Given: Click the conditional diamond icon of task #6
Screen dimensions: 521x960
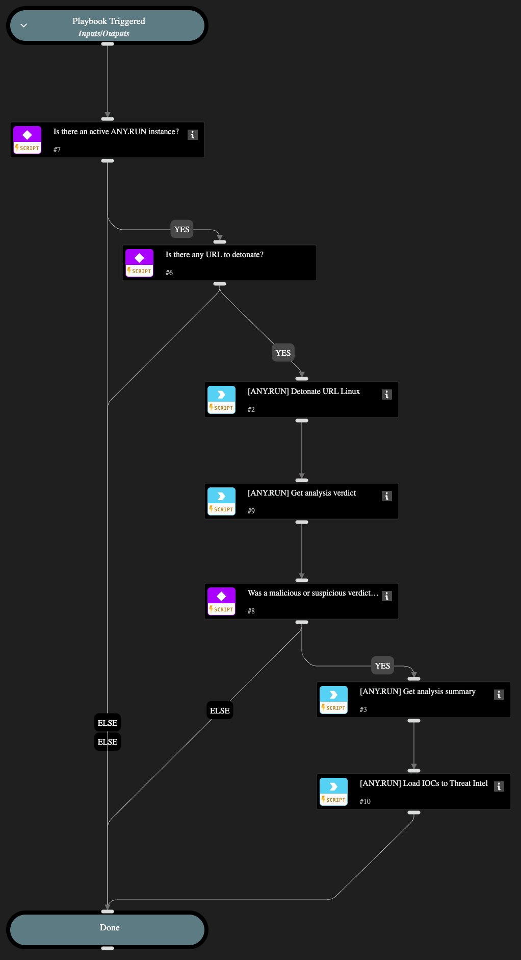Looking at the screenshot, I should (139, 258).
